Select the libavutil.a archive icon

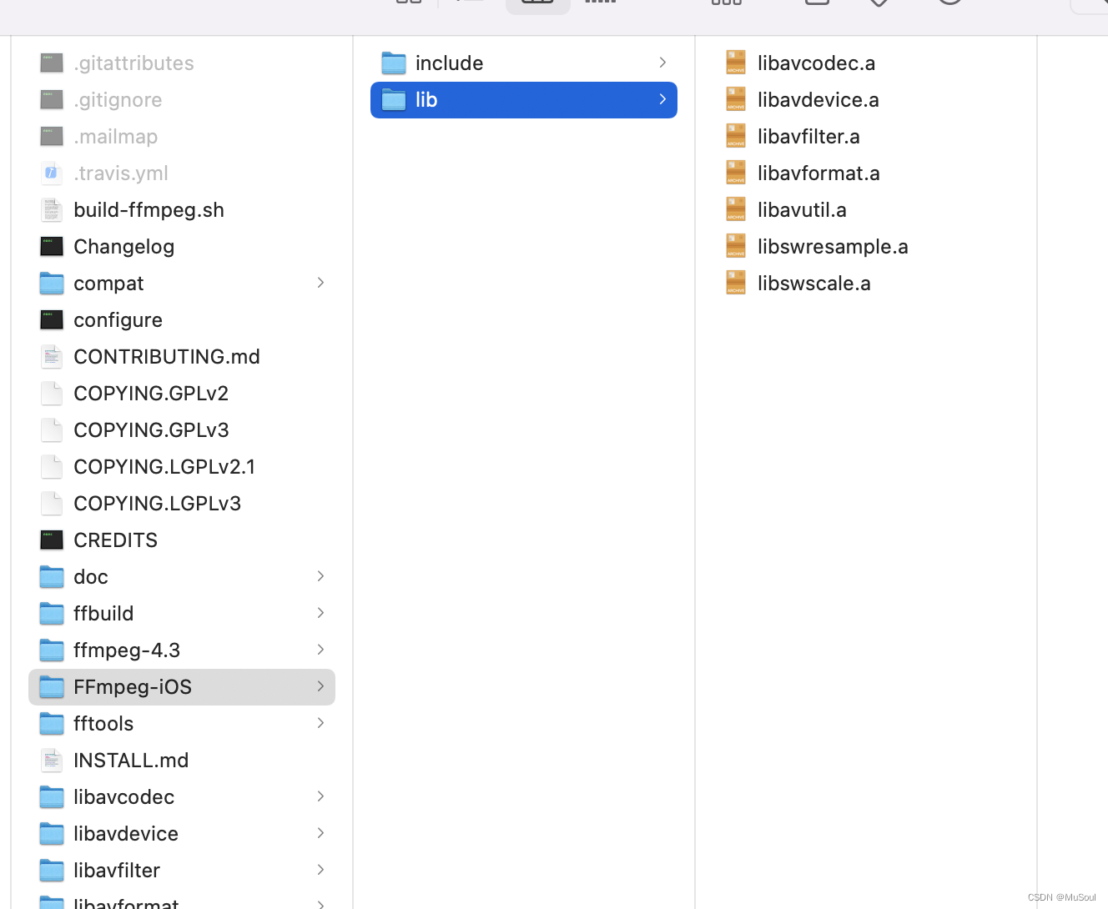[736, 209]
